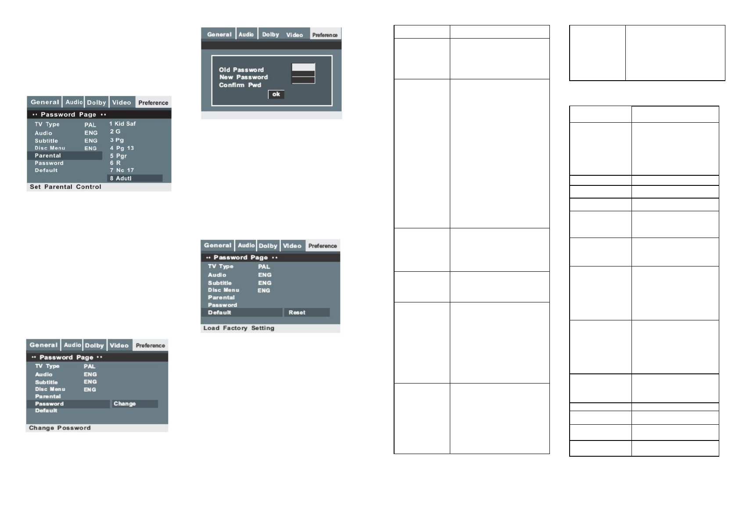Choose the 7 Nc 17 rating
The height and width of the screenshot is (522, 739).
point(122,170)
